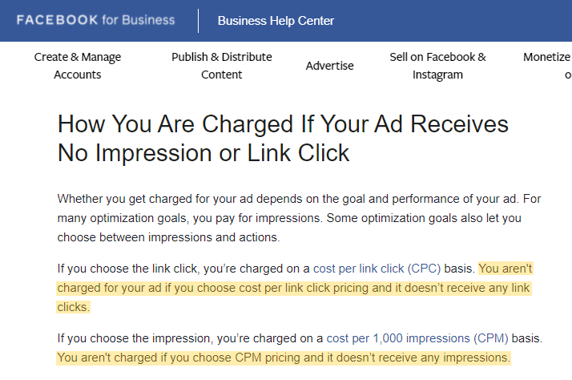Click the vertical divider in the blue header
The image size is (572, 380).
[199, 21]
